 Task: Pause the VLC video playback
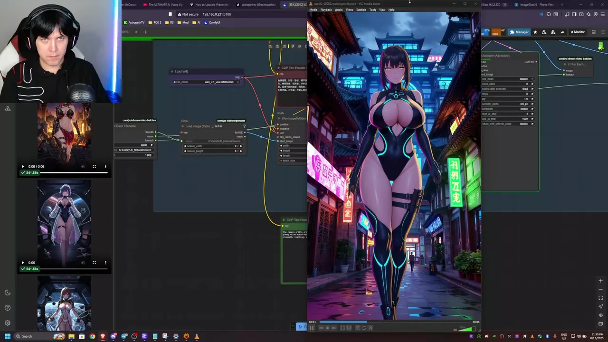pos(312,328)
